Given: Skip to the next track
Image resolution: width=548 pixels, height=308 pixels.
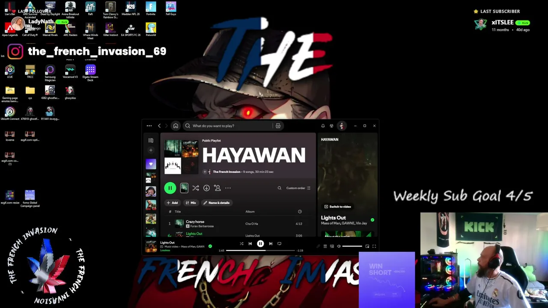Looking at the screenshot, I should point(271,244).
